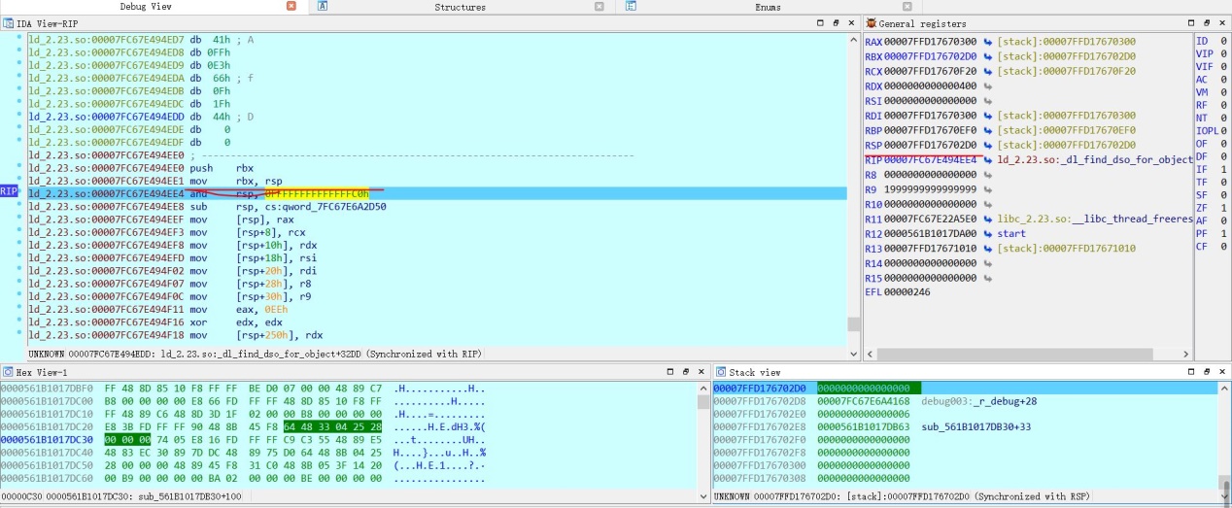The height and width of the screenshot is (508, 1232).
Task: Click the breakpoint dot beside xor edx, edx
Action: tap(20, 321)
